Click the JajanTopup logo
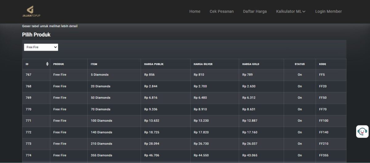 coord(31,11)
